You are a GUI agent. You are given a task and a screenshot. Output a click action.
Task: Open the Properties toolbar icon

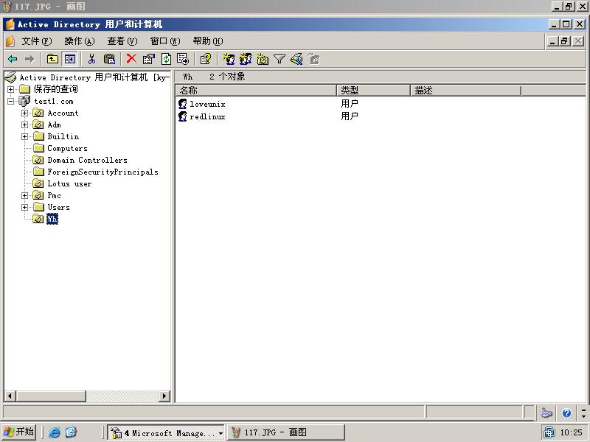pos(149,59)
